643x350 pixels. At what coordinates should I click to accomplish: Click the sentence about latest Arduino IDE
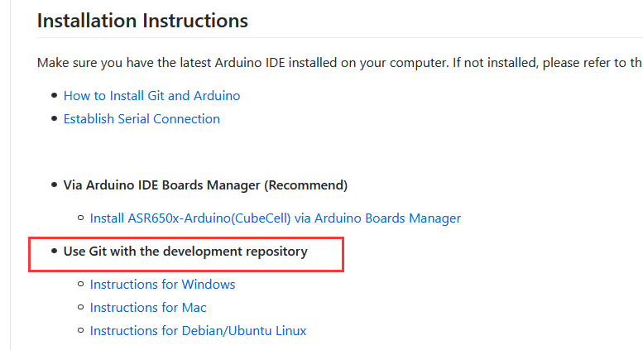click(339, 63)
